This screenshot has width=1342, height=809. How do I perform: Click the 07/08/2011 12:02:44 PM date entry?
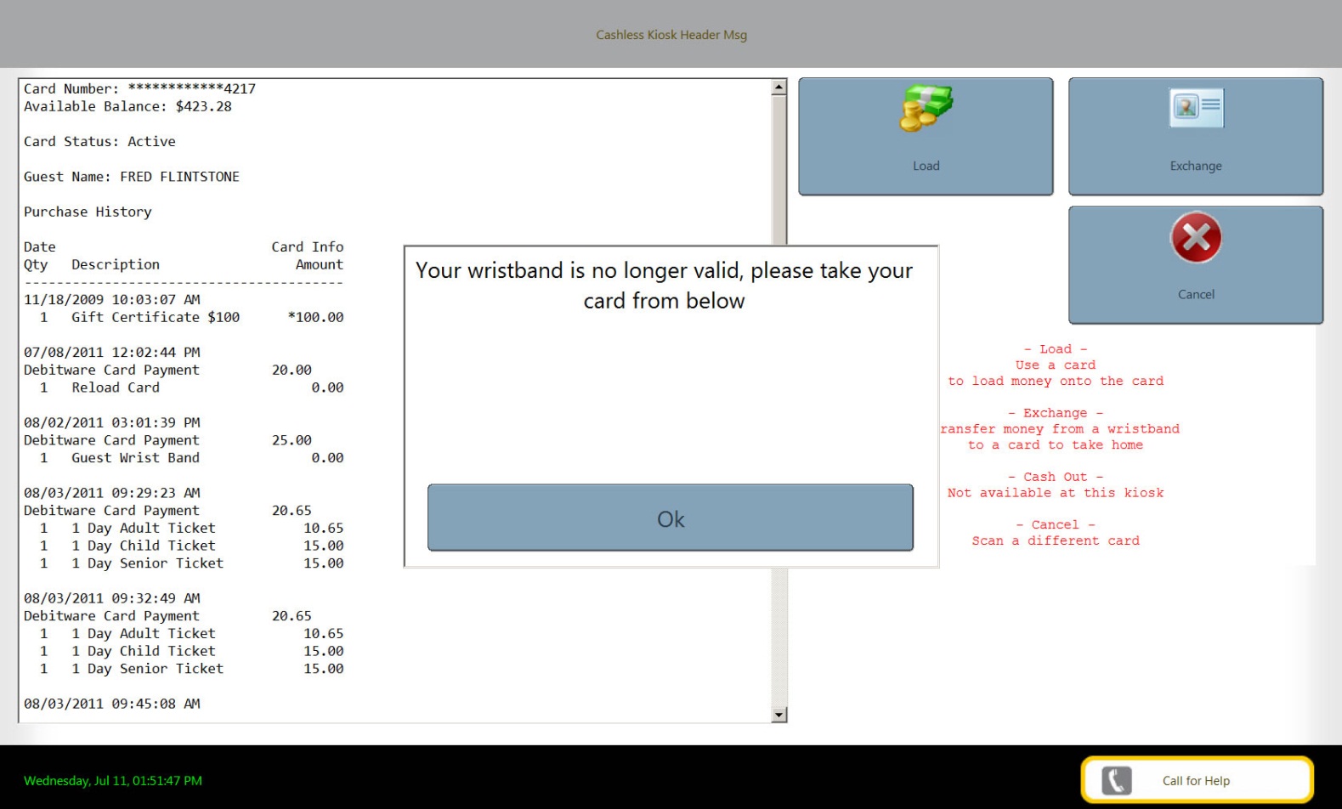click(112, 352)
